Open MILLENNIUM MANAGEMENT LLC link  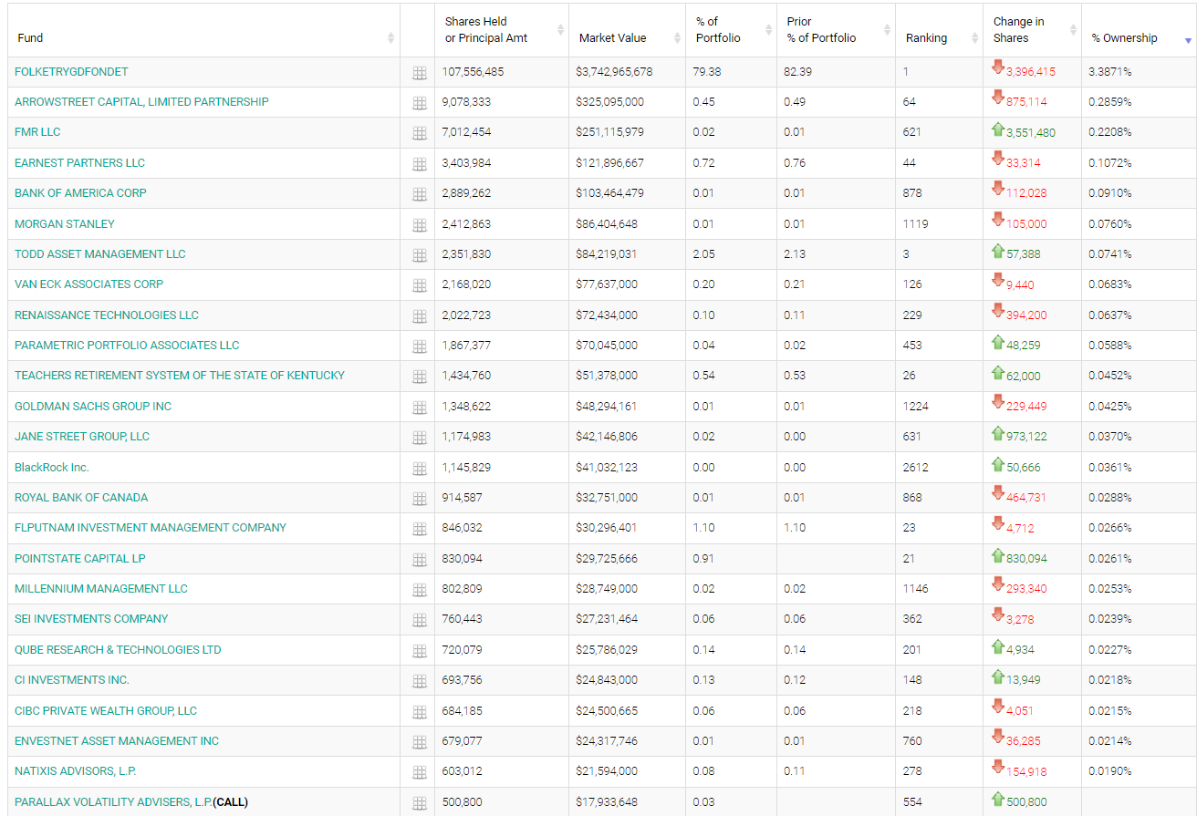[x=101, y=589]
